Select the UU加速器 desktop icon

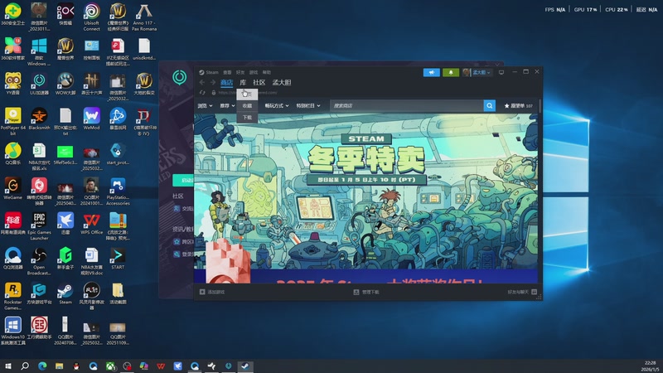pyautogui.click(x=39, y=84)
